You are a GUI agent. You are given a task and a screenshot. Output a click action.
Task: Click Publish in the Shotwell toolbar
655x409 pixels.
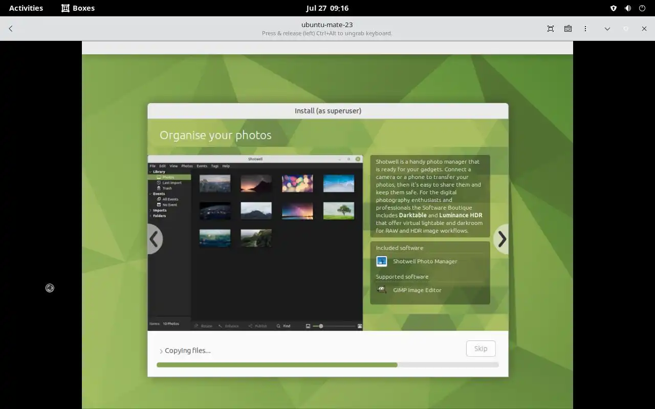258,326
